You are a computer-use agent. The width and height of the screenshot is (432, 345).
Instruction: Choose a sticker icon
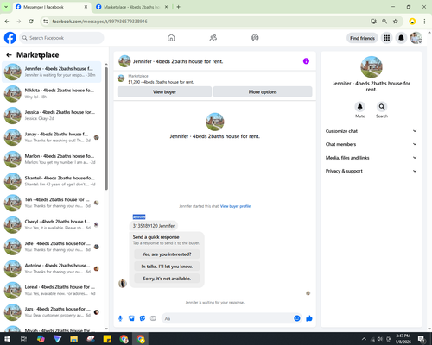pyautogui.click(x=143, y=318)
